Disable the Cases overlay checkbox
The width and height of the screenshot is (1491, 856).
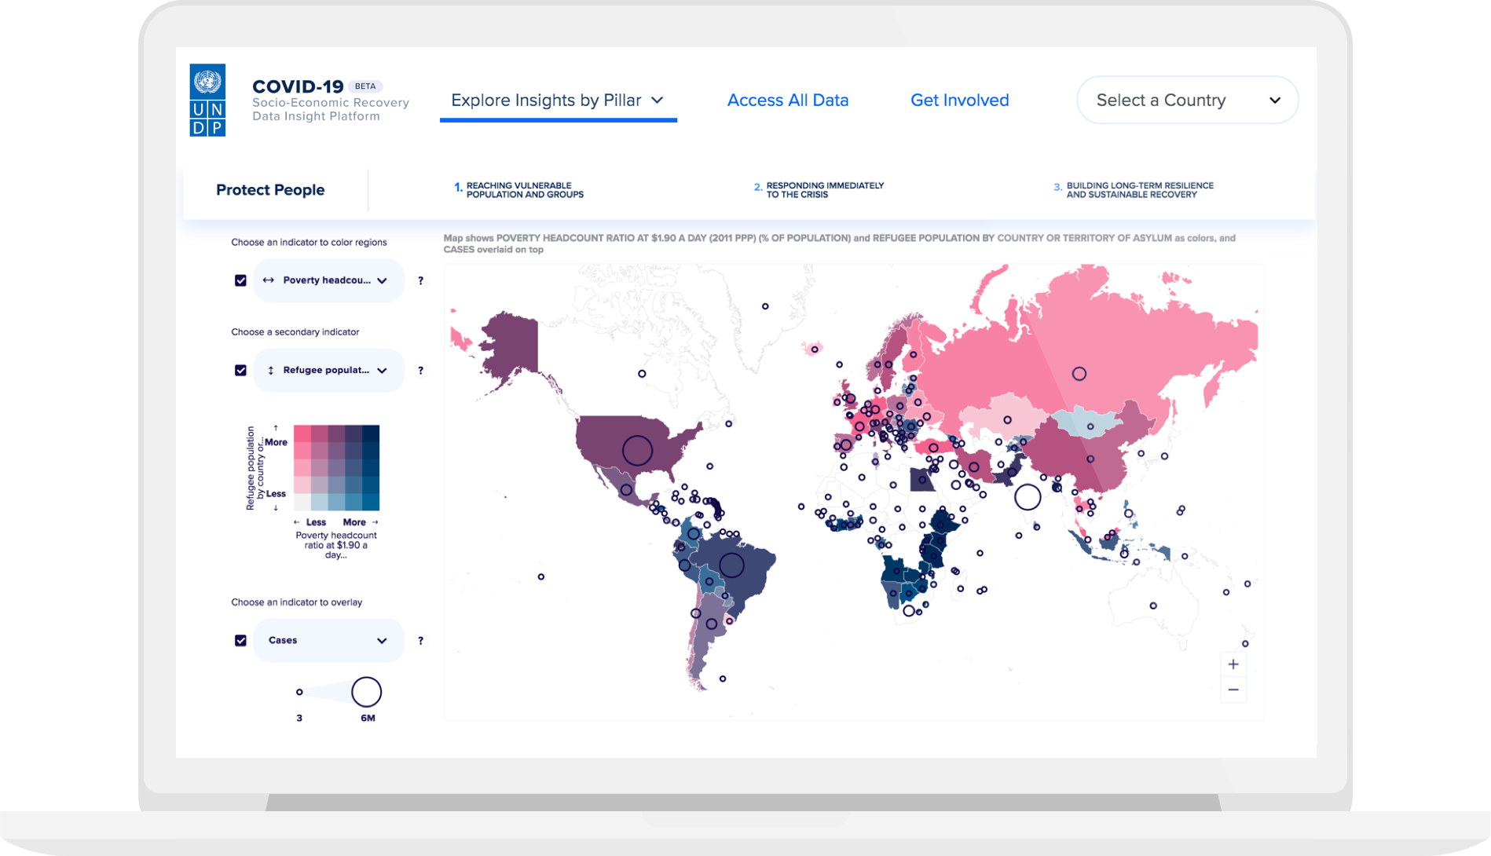coord(240,641)
